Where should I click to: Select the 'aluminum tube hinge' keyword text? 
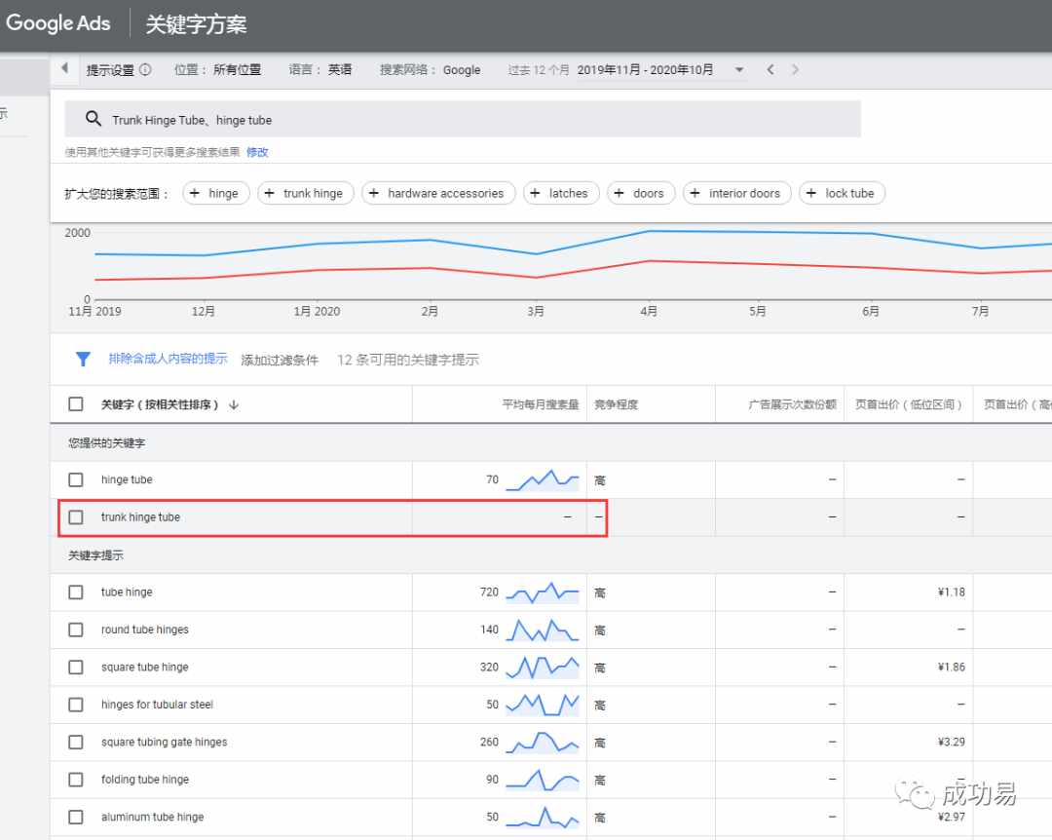pos(152,818)
